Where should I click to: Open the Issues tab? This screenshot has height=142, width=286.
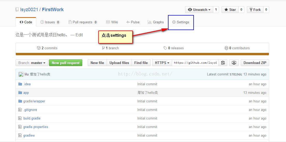[50, 22]
